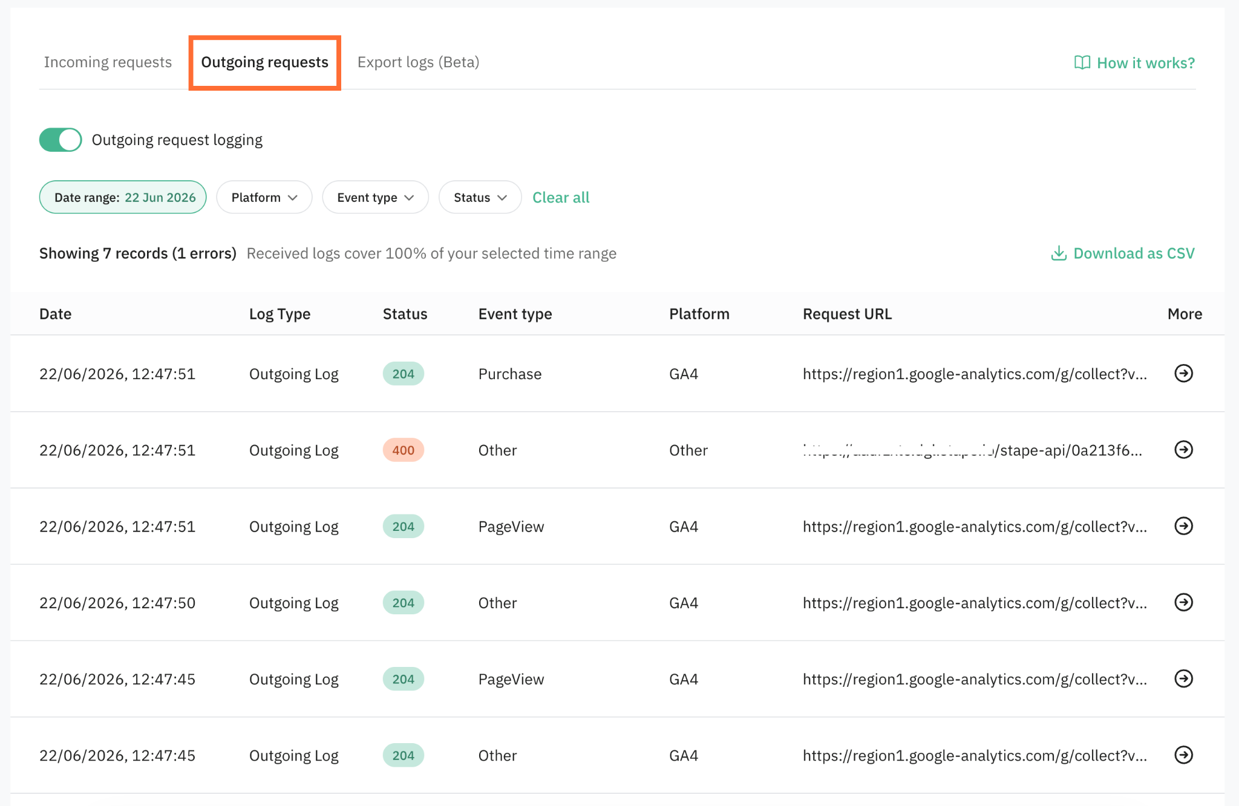Toggle Outgoing request logging switch

pos(60,140)
